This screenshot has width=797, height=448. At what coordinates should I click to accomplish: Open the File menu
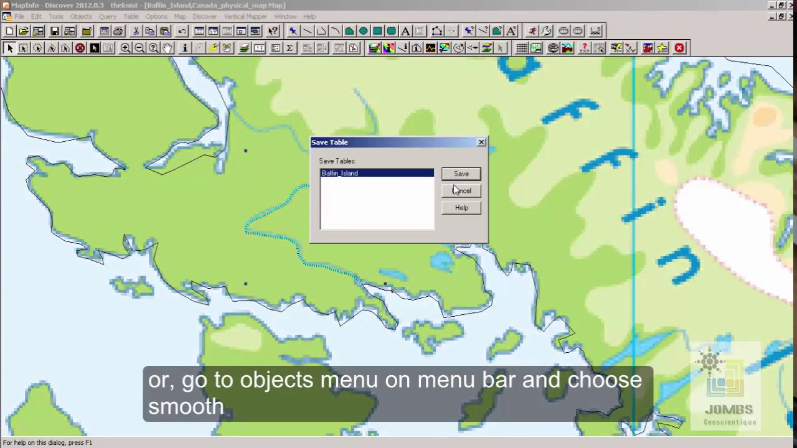19,16
